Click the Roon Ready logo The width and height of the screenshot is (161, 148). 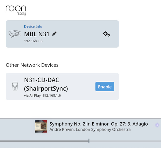click(16, 9)
